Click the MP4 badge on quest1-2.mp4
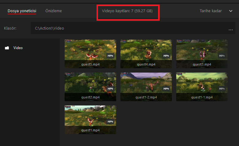The image size is (239, 146). [166, 89]
